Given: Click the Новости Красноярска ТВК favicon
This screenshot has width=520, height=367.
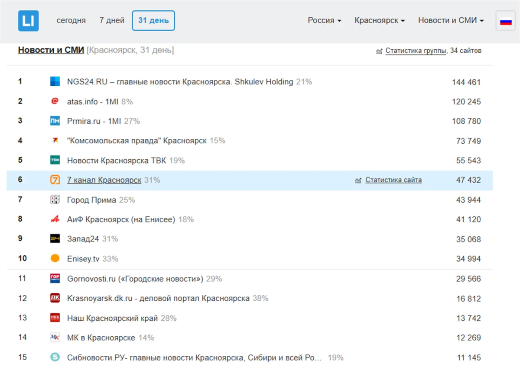Looking at the screenshot, I should [x=55, y=161].
